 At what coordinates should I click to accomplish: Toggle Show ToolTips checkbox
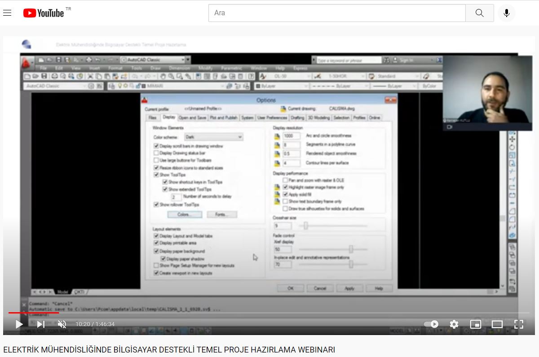tap(156, 175)
